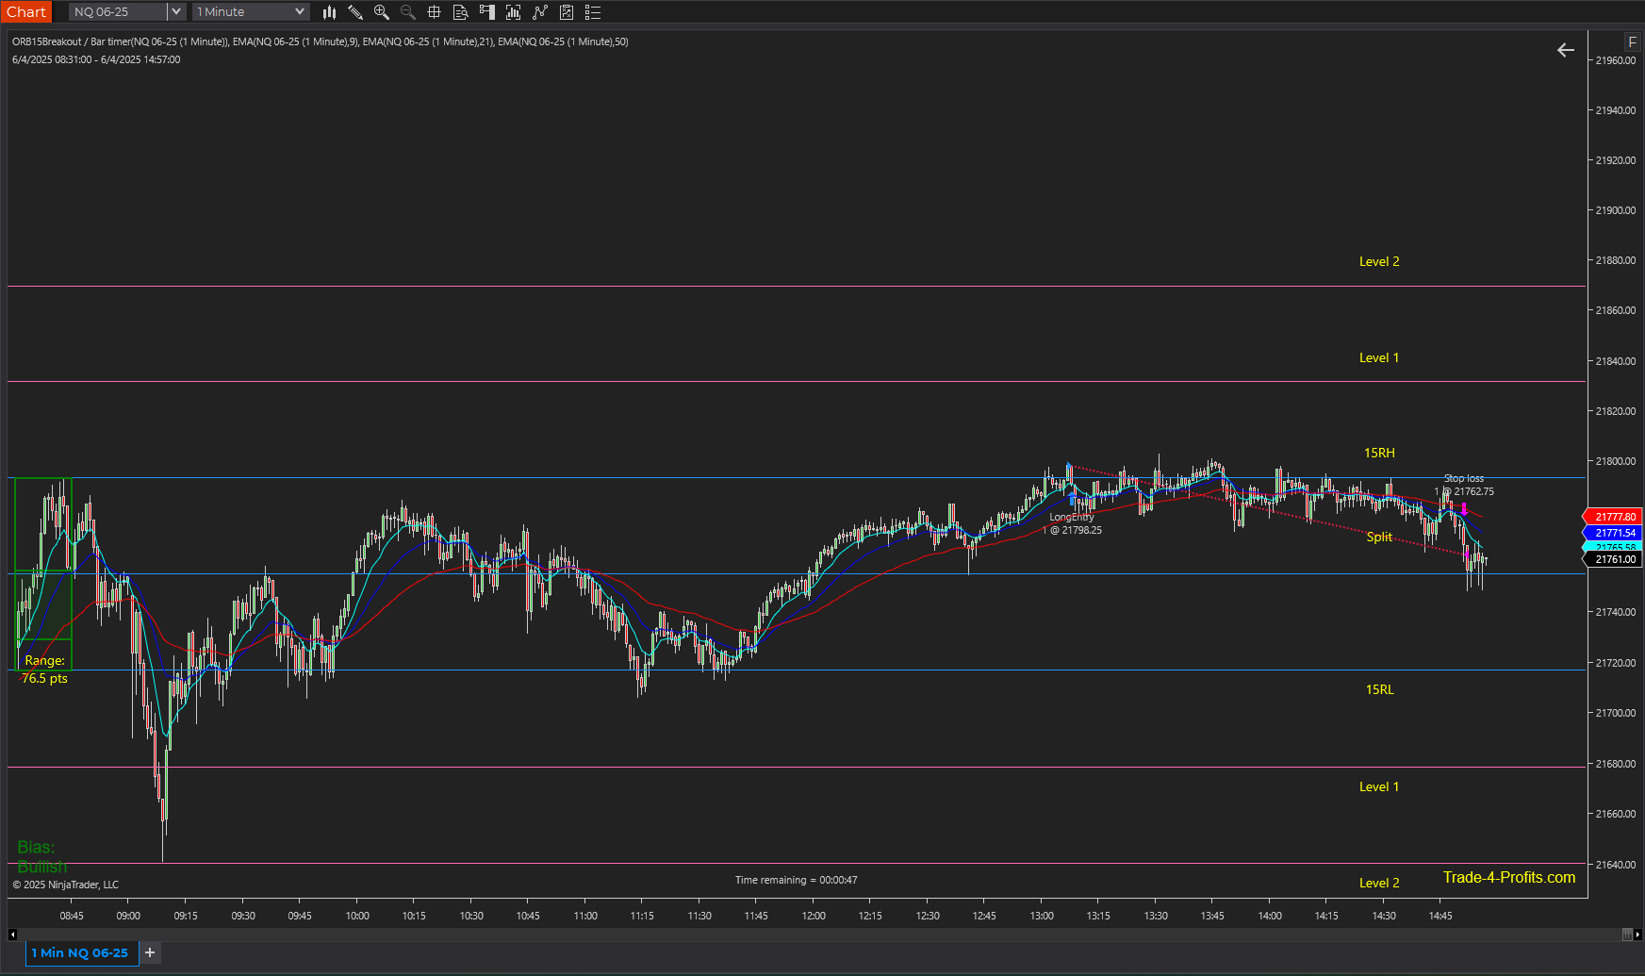1645x976 pixels.
Task: Click the horizontal scrollbar right arrow
Action: click(1638, 935)
